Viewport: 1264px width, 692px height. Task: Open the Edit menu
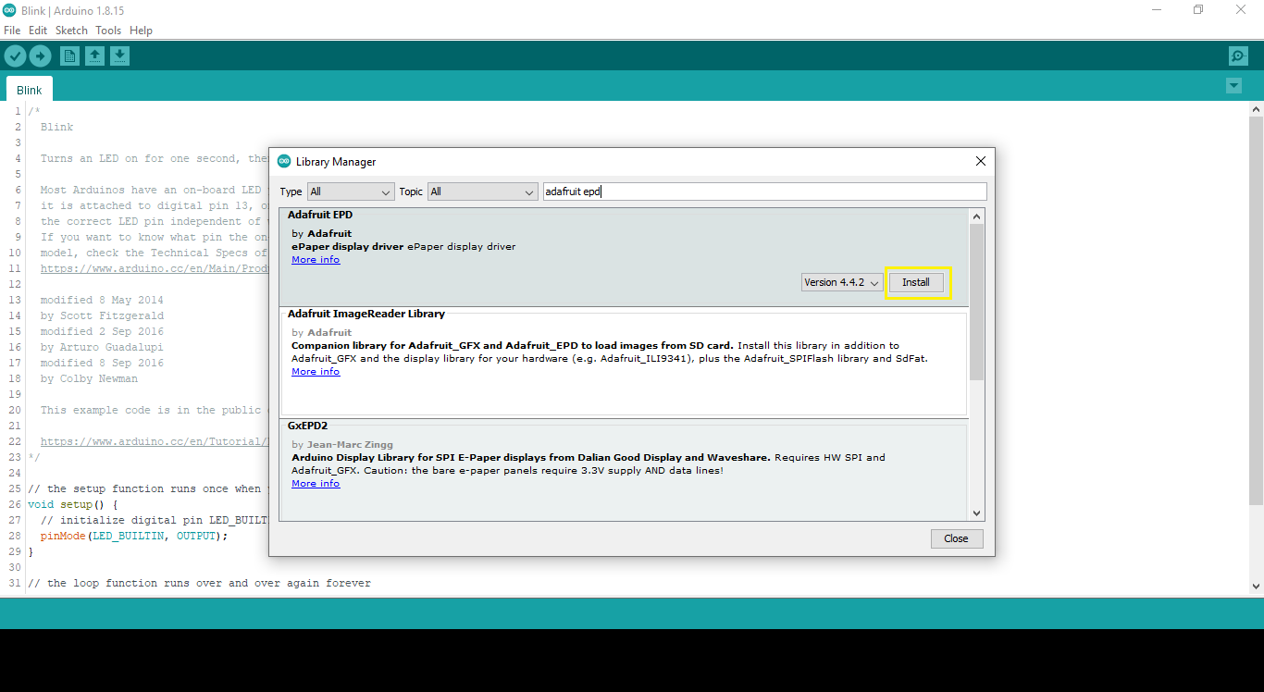38,31
